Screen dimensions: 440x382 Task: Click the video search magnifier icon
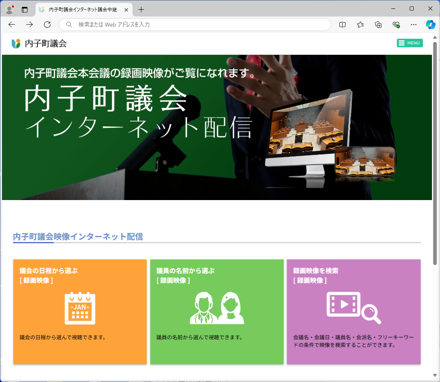354,308
